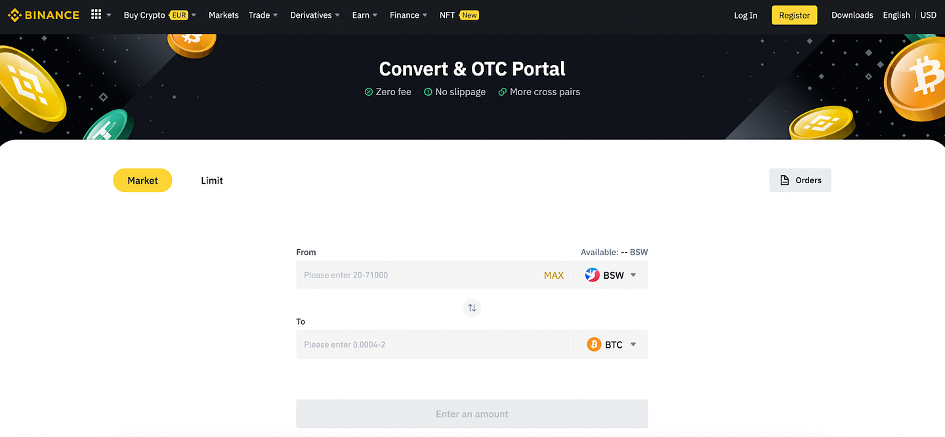Expand the BTC currency dropdown arrow
This screenshot has height=437, width=945.
click(633, 344)
